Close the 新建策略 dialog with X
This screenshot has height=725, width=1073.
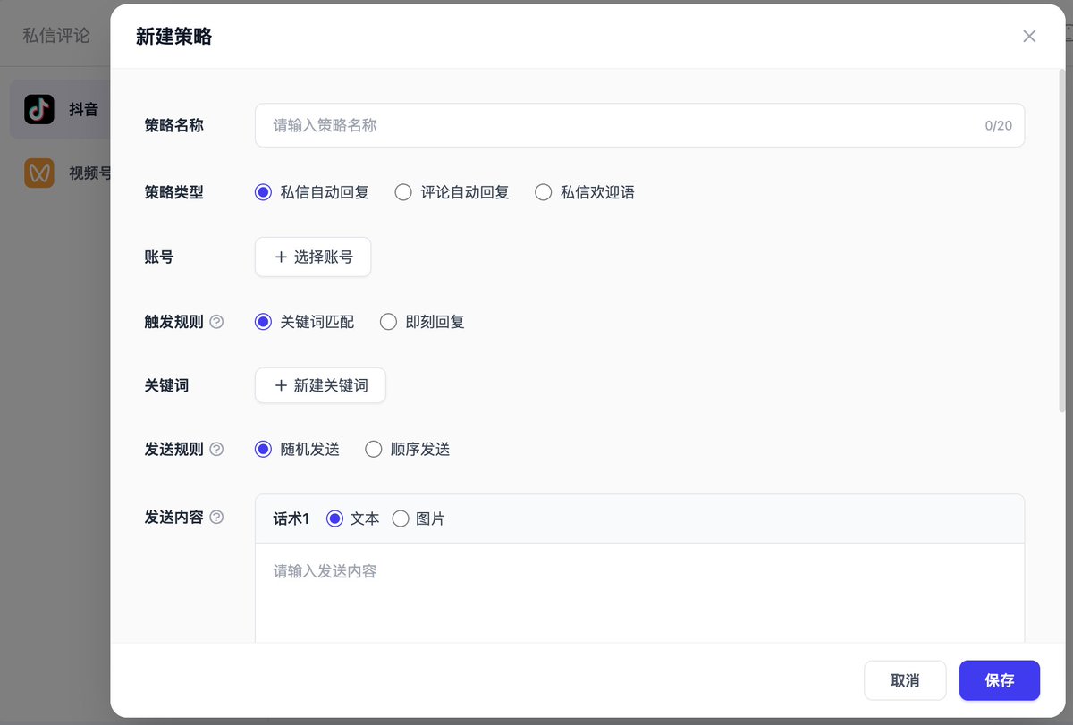coord(1029,36)
